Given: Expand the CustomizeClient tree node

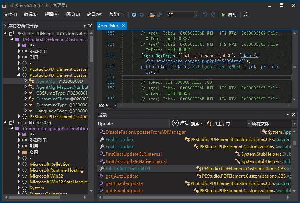Looking at the screenshot, I should pyautogui.click(x=26, y=99).
